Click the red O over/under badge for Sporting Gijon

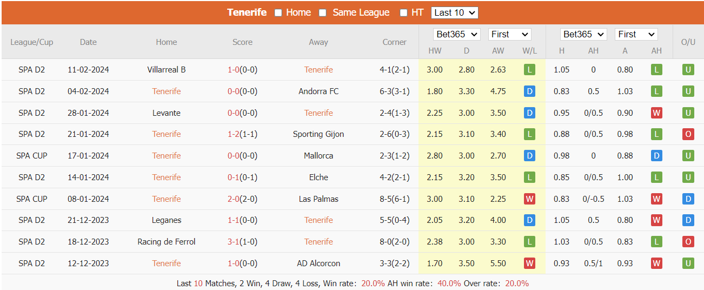(688, 134)
